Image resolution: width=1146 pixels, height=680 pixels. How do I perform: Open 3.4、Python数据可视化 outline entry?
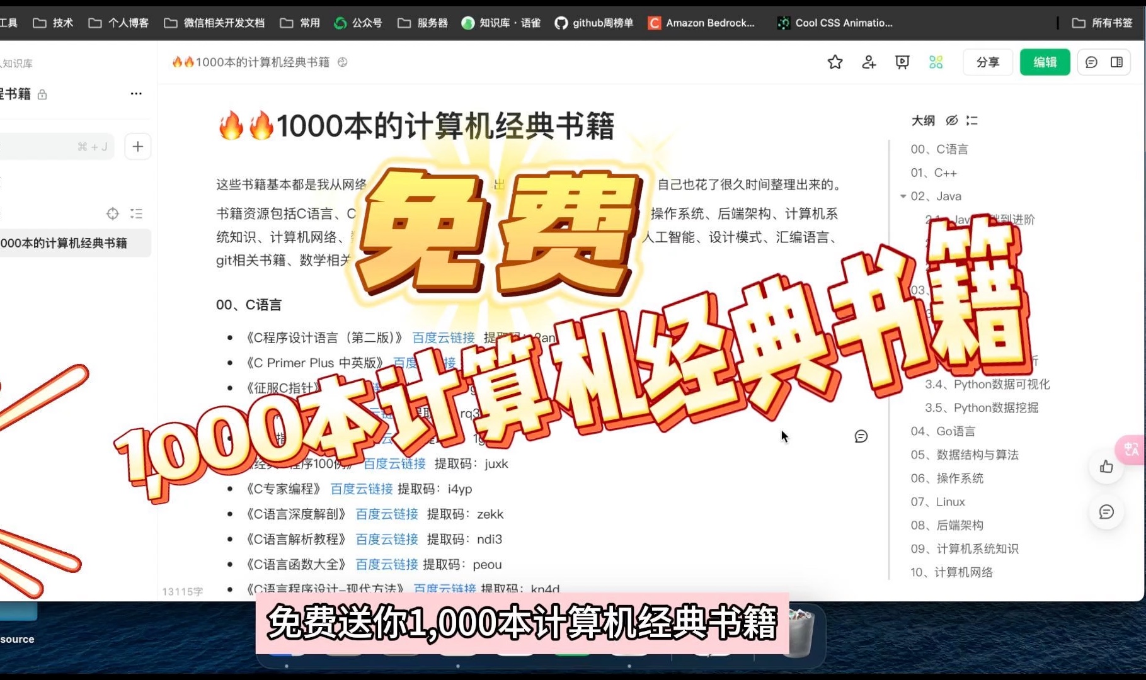pyautogui.click(x=987, y=384)
